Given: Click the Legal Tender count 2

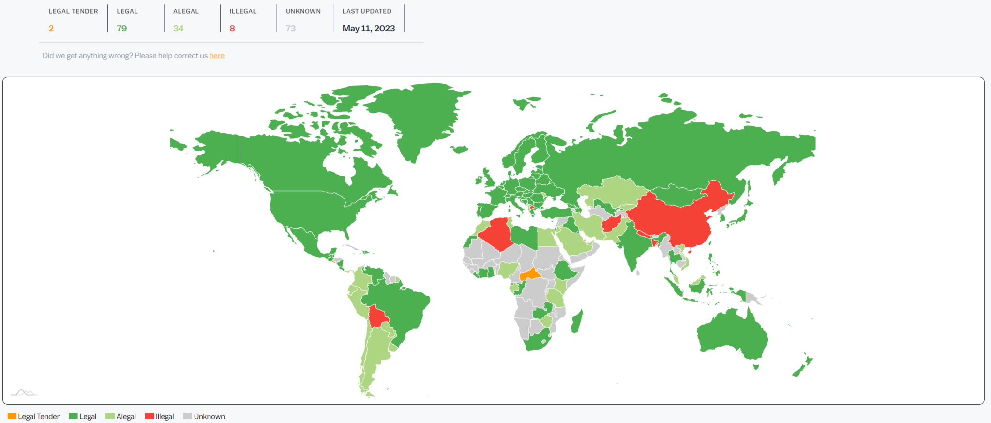Looking at the screenshot, I should (x=51, y=29).
